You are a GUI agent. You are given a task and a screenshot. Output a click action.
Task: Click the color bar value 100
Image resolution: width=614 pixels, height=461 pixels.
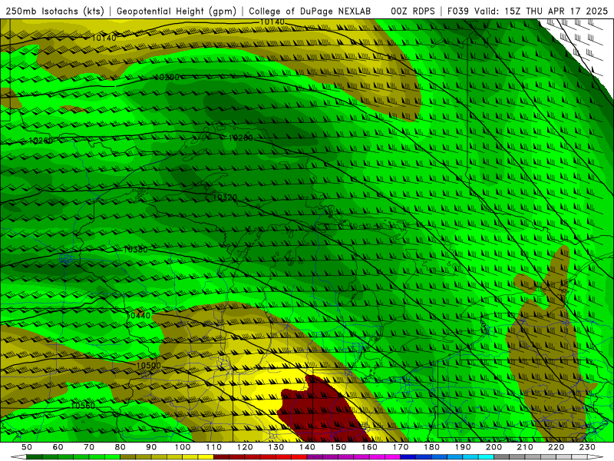[183, 447]
